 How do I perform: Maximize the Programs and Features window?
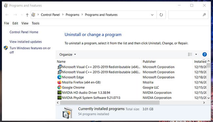pos(192,6)
